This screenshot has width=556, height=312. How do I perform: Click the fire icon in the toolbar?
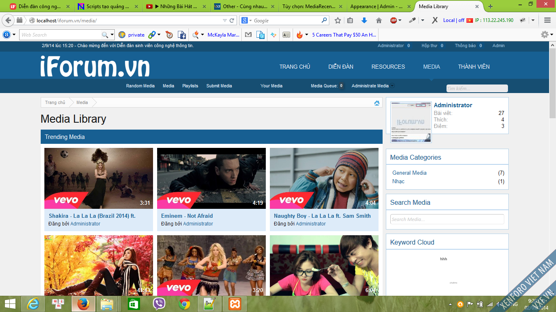coord(300,35)
